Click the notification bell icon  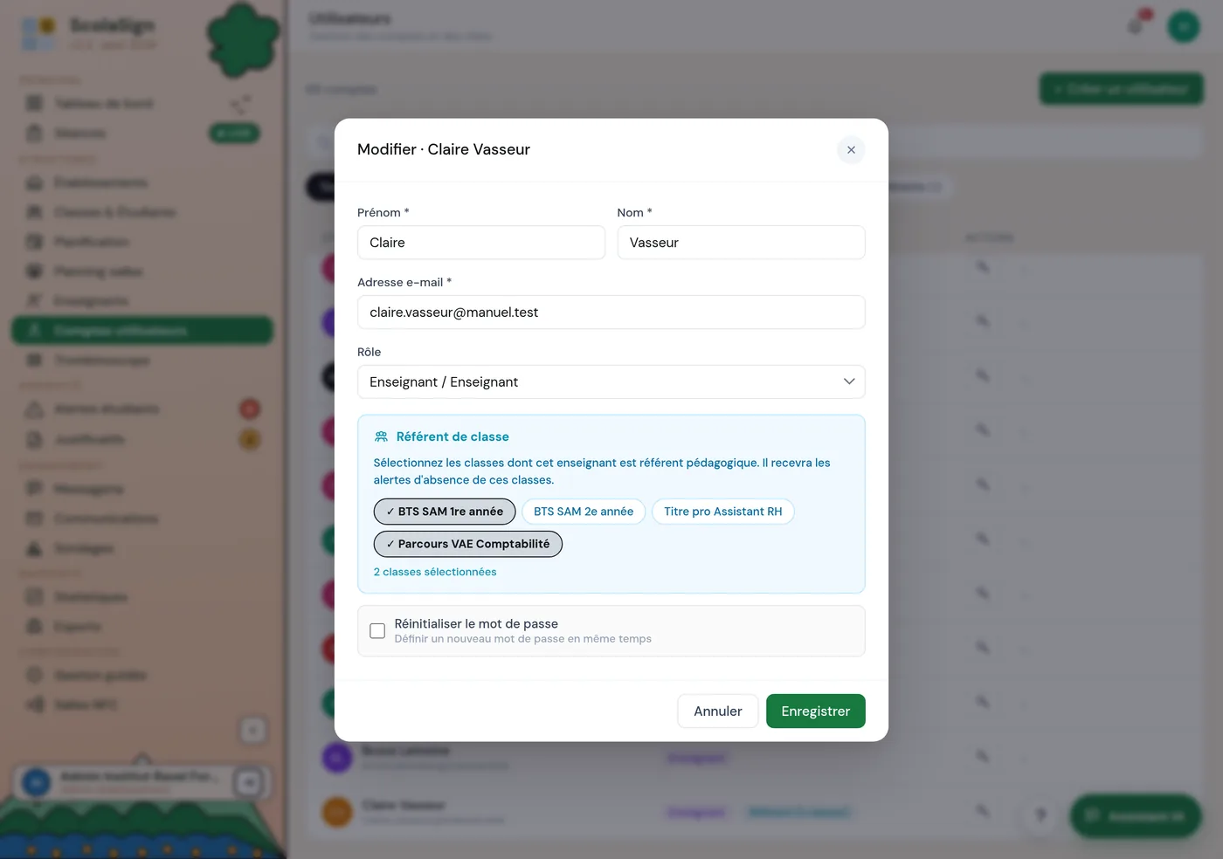(1135, 26)
